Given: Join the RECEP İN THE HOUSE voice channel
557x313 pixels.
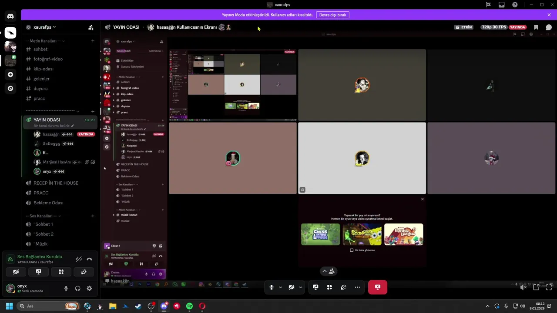Looking at the screenshot, I should tap(61, 183).
